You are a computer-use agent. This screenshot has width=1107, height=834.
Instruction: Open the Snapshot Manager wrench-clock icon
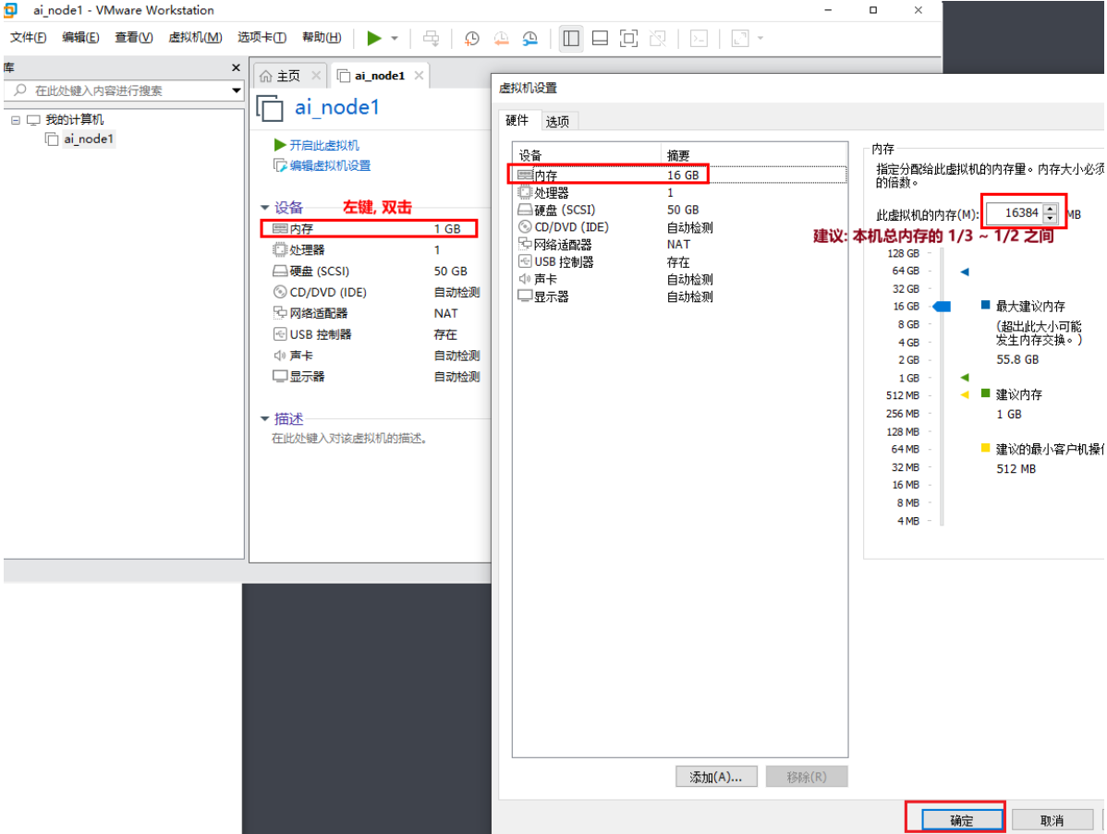tap(529, 38)
